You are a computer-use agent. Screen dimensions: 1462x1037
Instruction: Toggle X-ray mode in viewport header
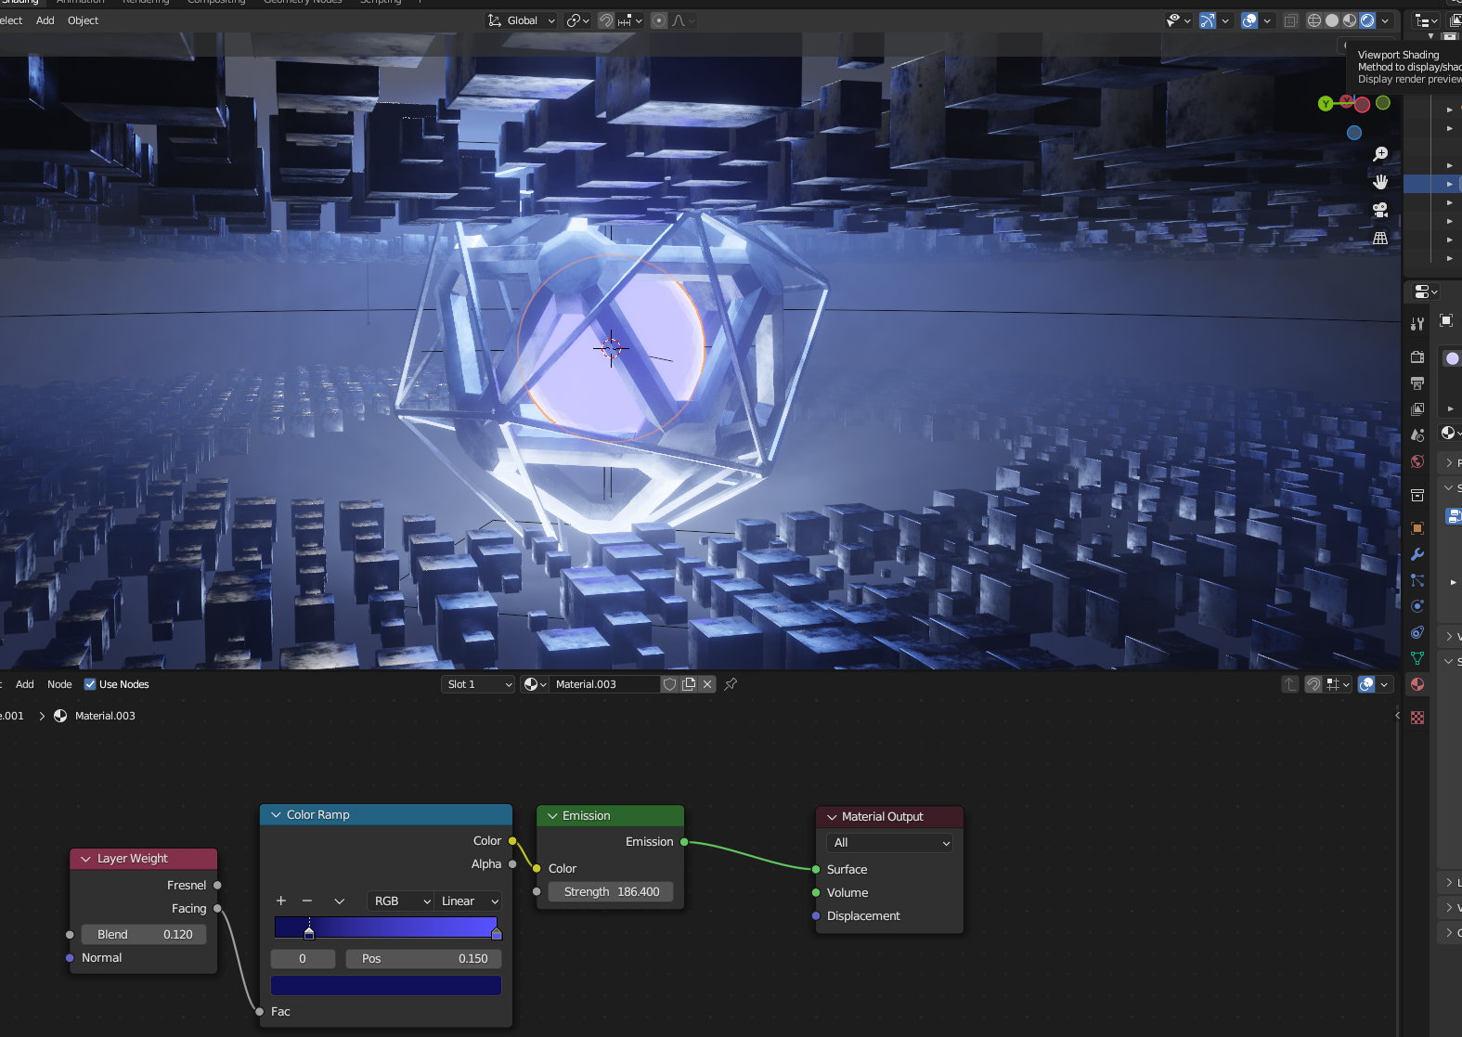pyautogui.click(x=1290, y=20)
